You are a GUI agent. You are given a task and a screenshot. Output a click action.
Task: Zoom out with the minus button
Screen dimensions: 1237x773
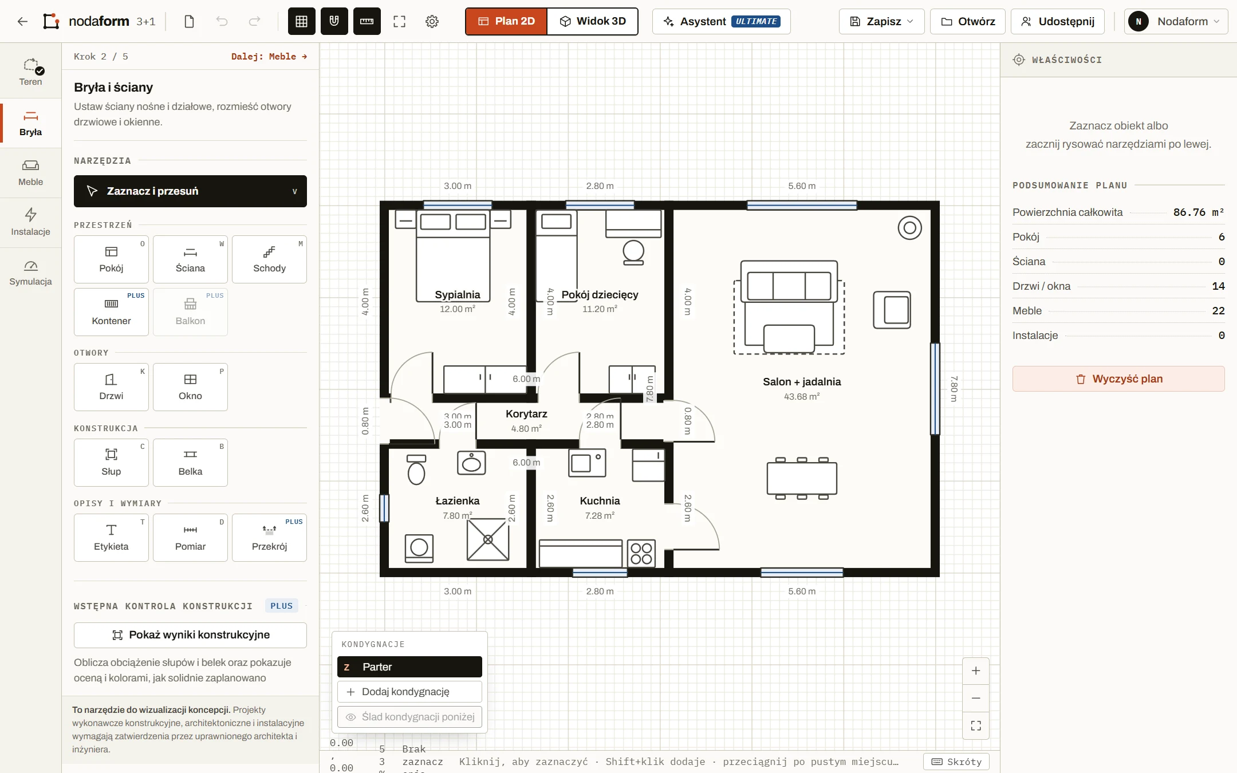[x=976, y=698]
